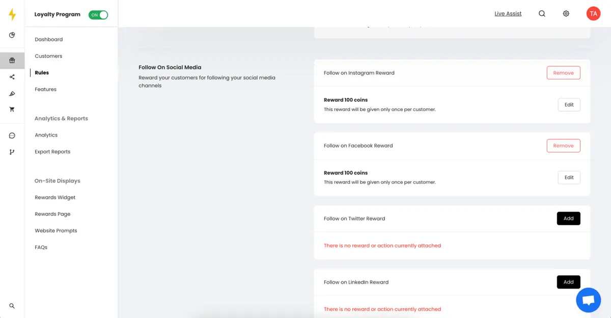Add a Follow on Twitter Reward

(x=569, y=219)
